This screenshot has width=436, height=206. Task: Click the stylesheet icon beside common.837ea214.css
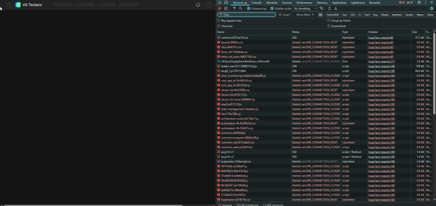point(219,37)
